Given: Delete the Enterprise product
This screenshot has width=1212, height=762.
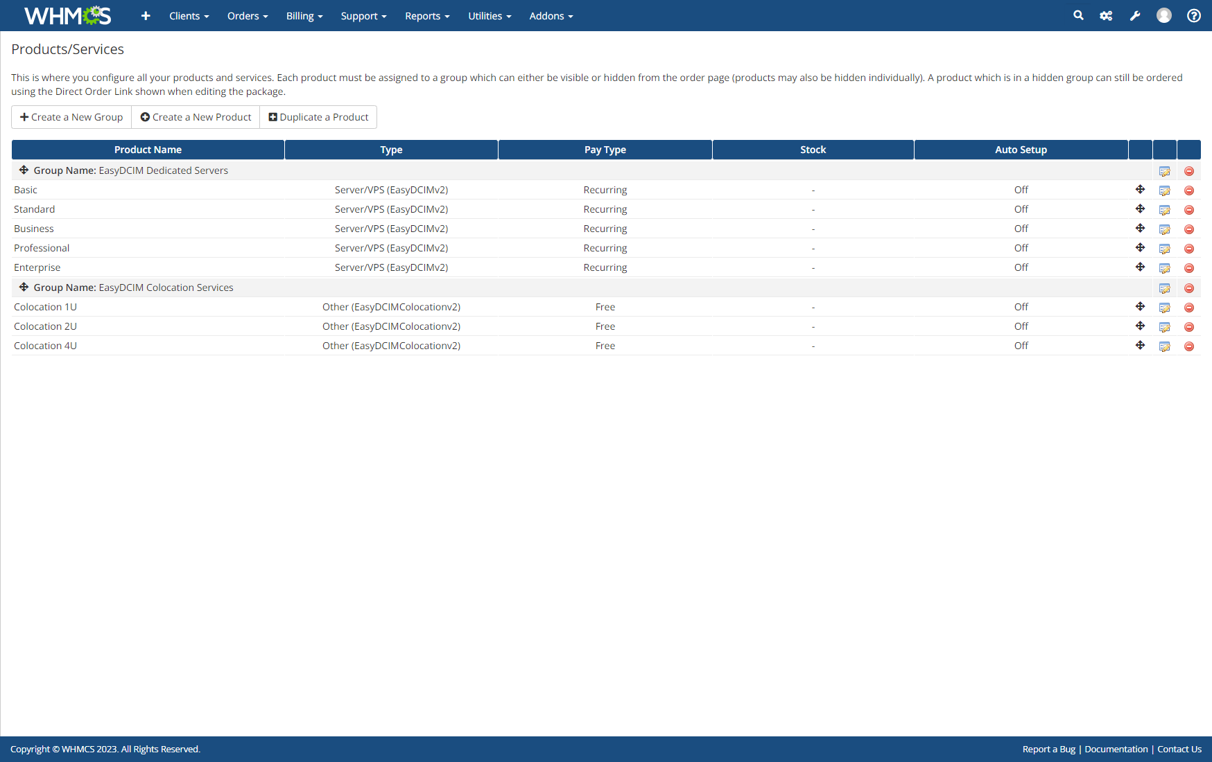Looking at the screenshot, I should 1189,268.
